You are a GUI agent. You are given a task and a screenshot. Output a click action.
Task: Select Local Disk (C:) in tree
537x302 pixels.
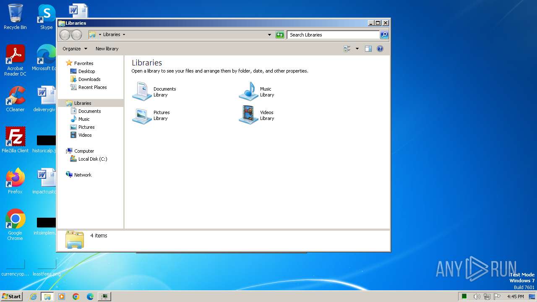click(92, 159)
